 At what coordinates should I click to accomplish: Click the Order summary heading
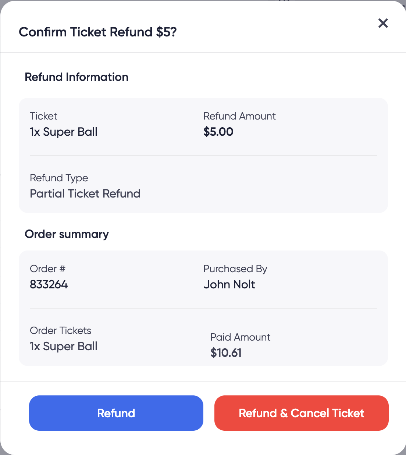(x=67, y=234)
